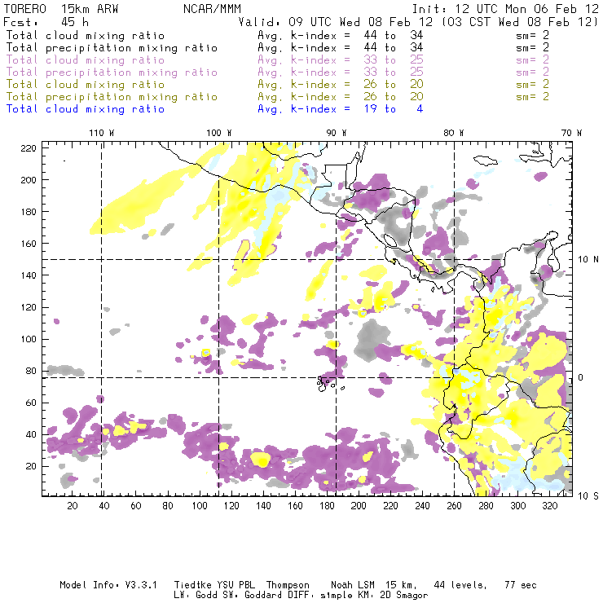
Task: Click the "90 W" longitude label
Action: tap(337, 133)
